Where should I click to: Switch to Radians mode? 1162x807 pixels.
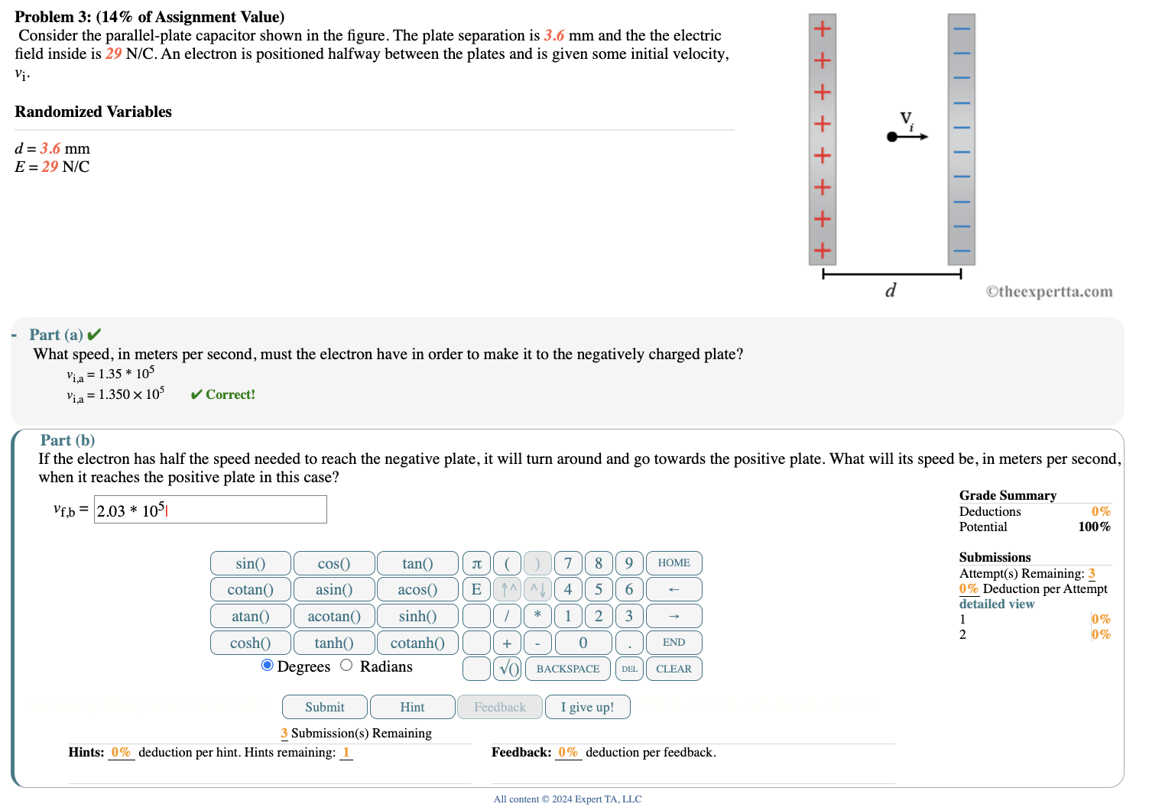346,666
